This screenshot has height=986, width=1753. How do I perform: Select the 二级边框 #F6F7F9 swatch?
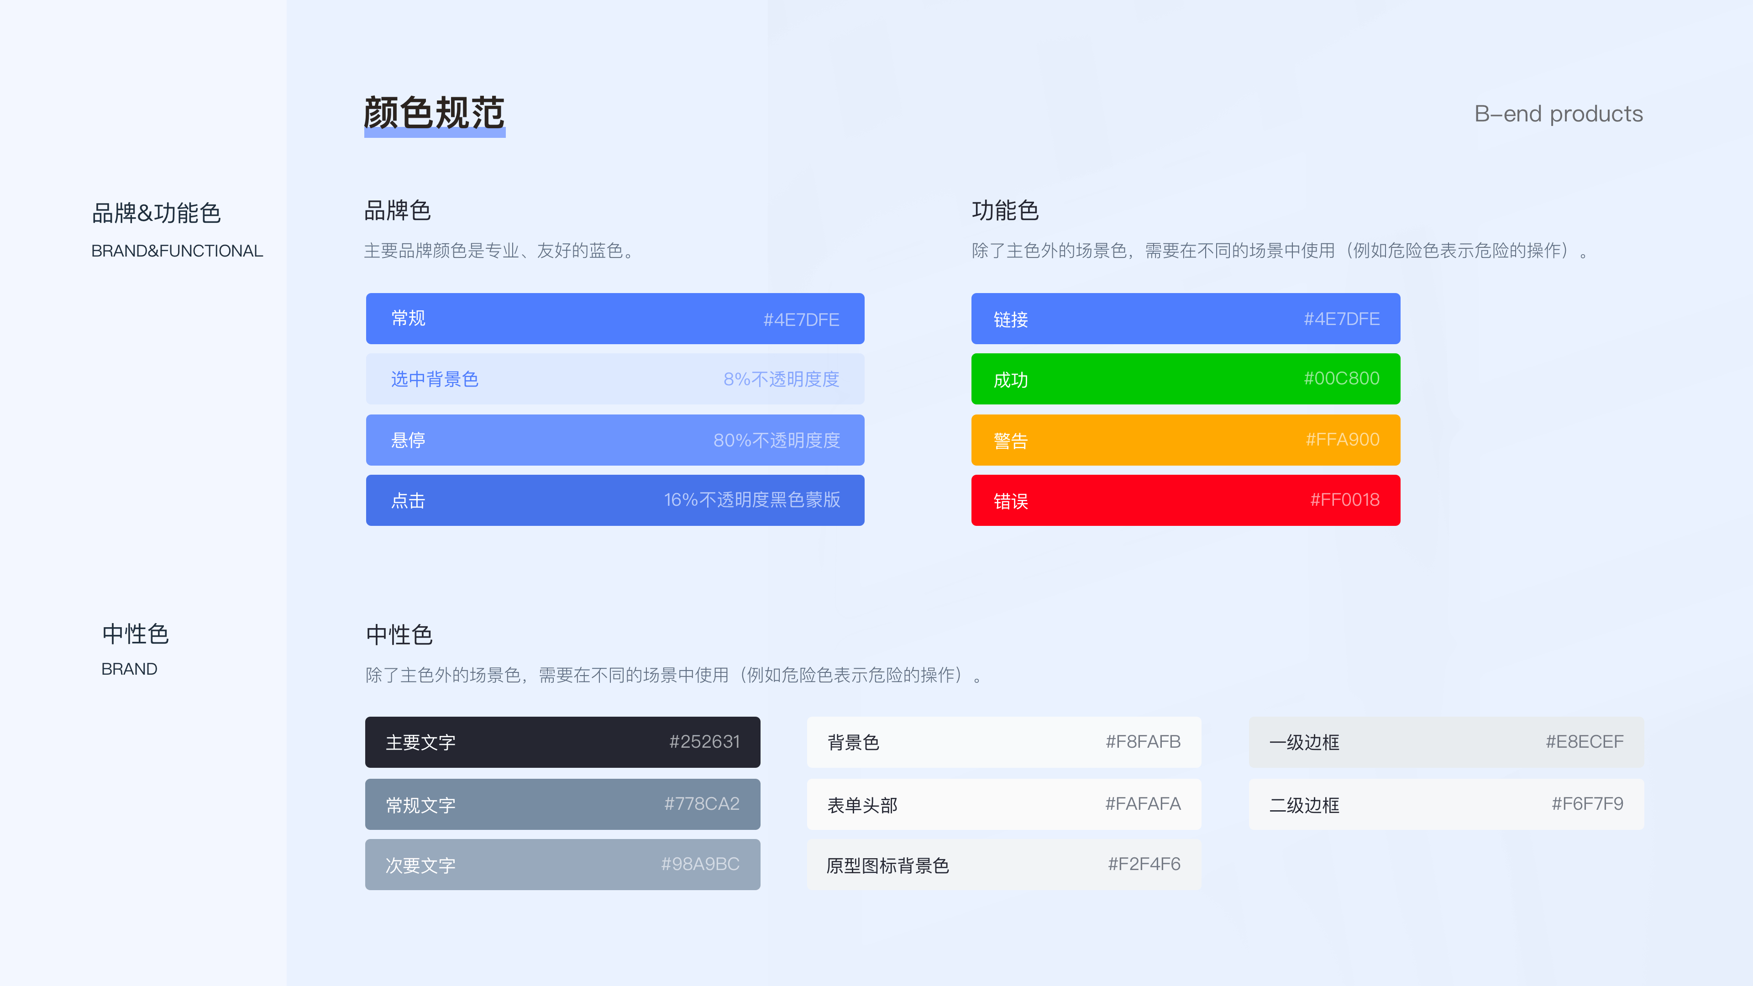point(1446,804)
